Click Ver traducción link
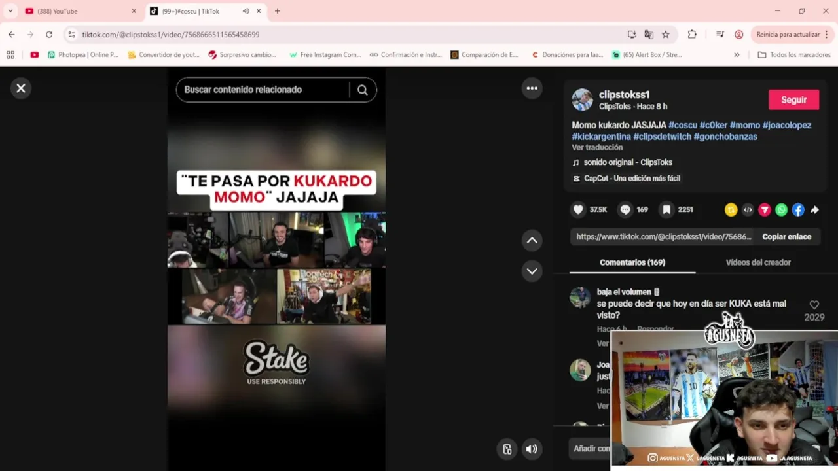This screenshot has width=838, height=471. (597, 148)
